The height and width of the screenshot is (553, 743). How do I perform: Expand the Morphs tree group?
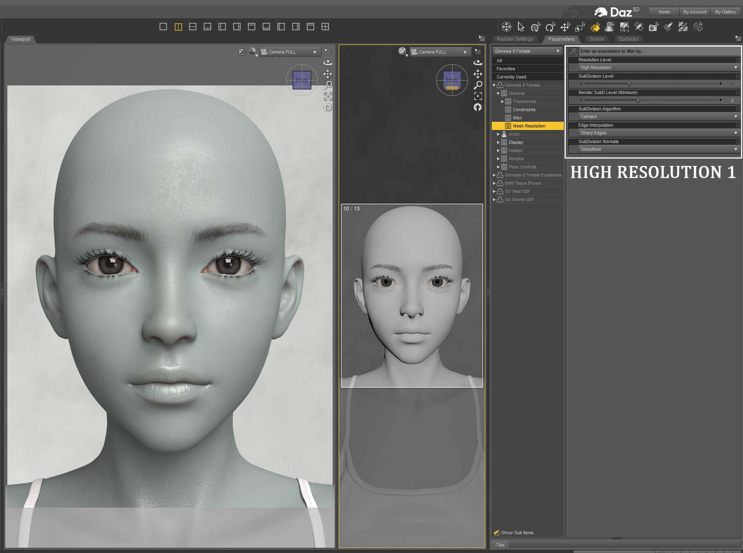(498, 159)
